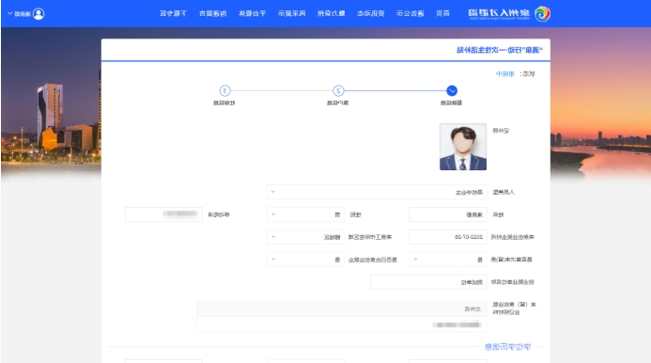Expand the user account menu chevron
Image resolution: width=651 pixels, height=363 pixels.
click(10, 14)
